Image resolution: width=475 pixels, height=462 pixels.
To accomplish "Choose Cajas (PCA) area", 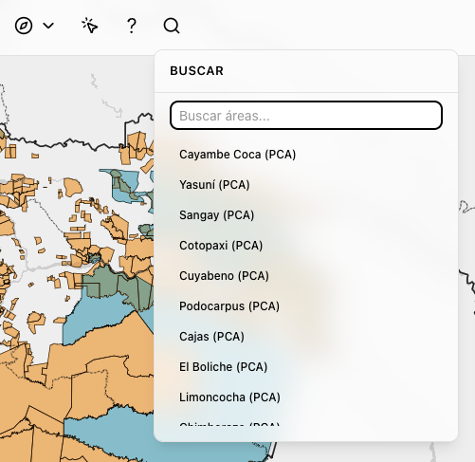I will point(211,337).
